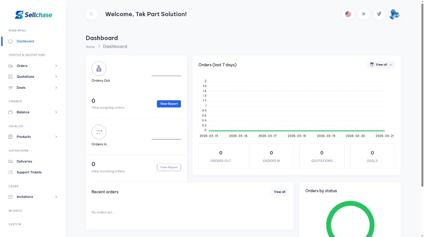Screen dimensions: 424x237
Task: Click the ORDERS OUT summary card
Action: pyautogui.click(x=221, y=156)
